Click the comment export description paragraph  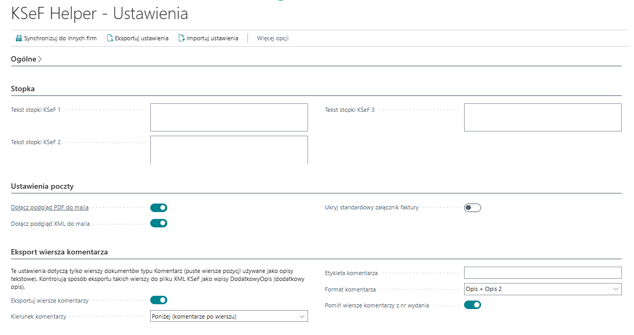pos(158,279)
